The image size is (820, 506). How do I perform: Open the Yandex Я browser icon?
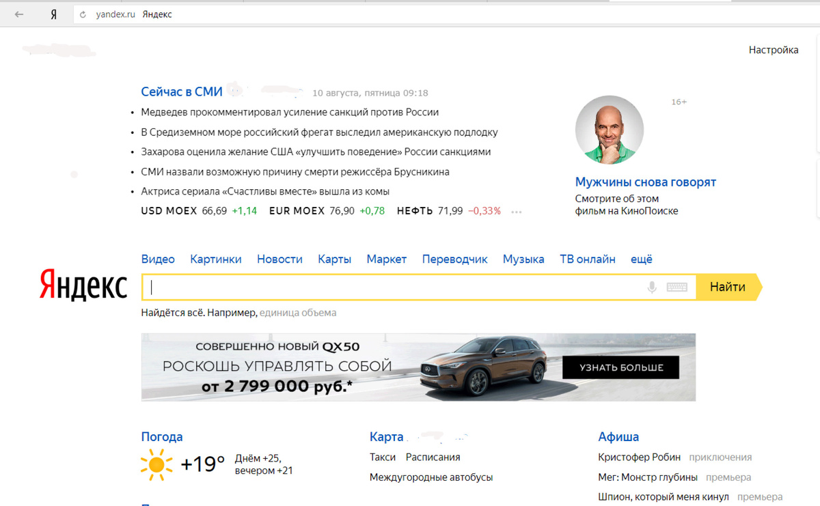53,14
